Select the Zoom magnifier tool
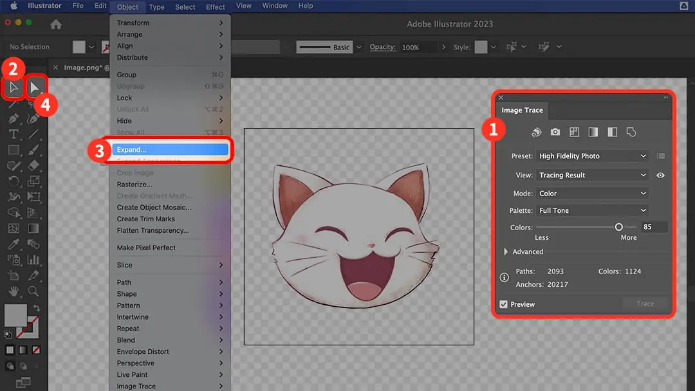This screenshot has width=695, height=391. coord(33,291)
